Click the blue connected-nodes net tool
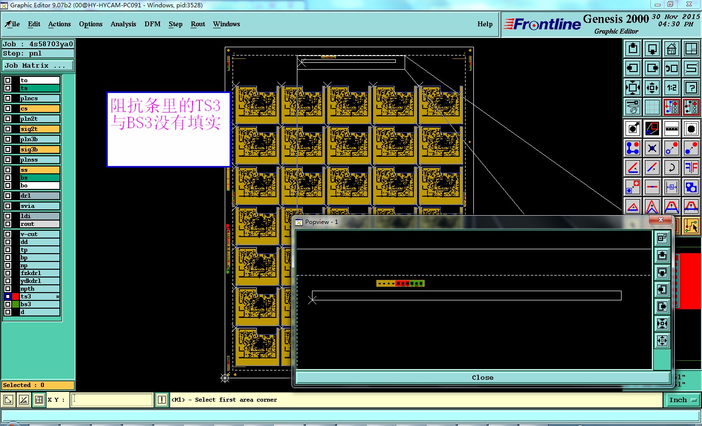Viewport: 702px width, 426px height. 633,148
